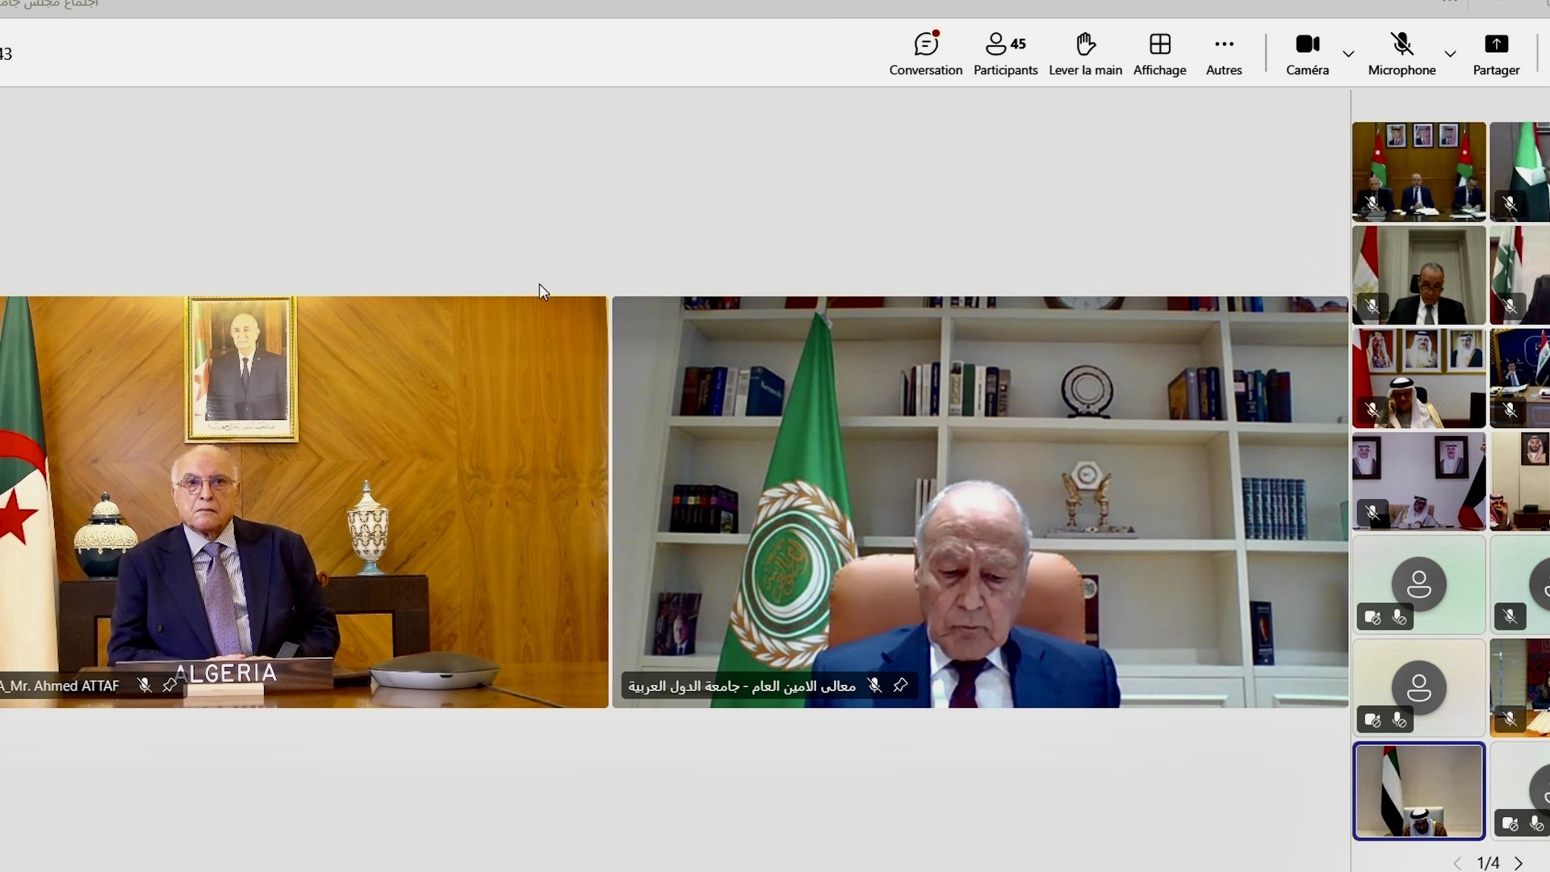Open the Autres more options menu

(1223, 53)
